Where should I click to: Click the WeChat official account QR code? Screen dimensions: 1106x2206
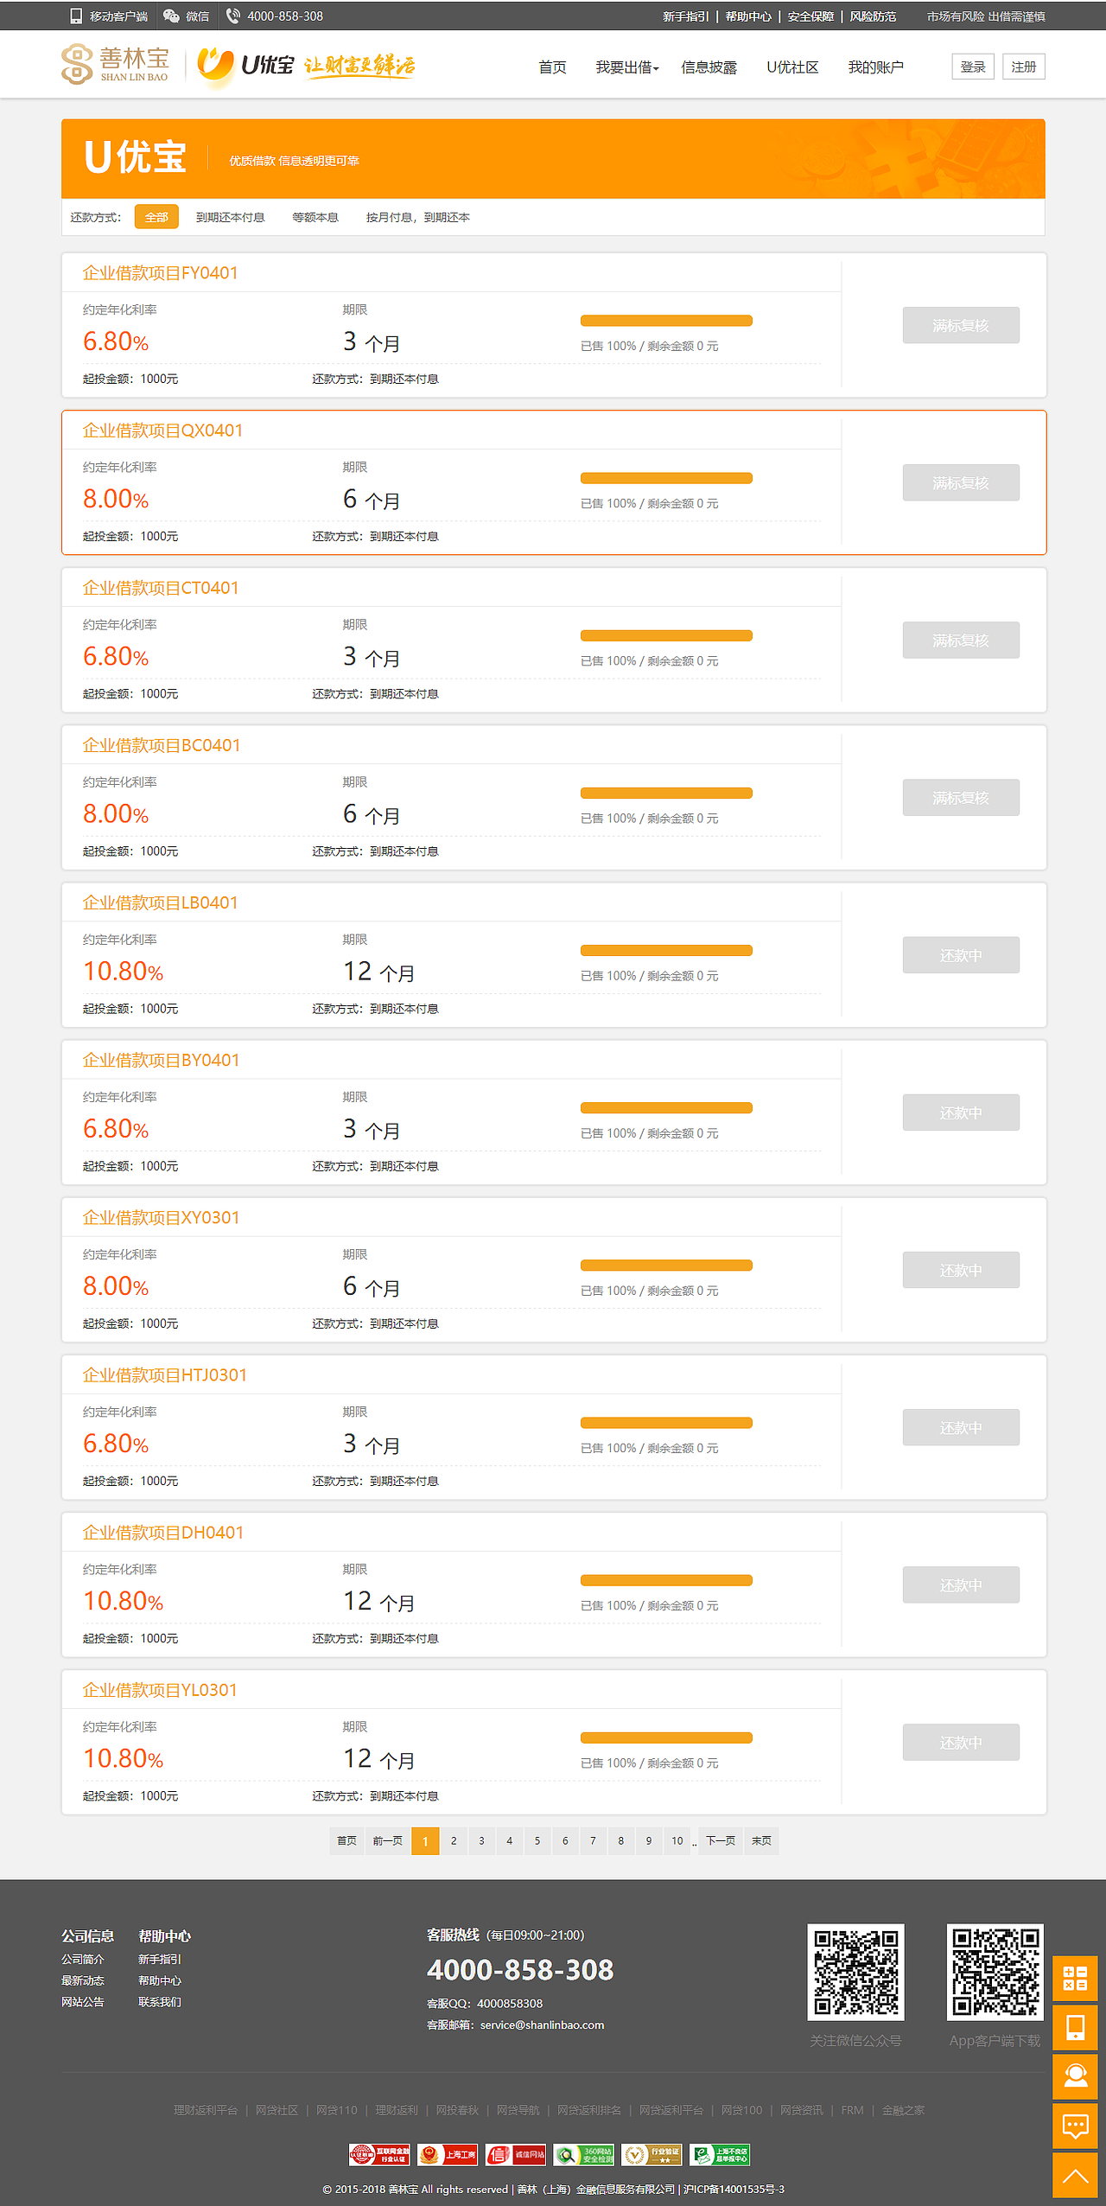(855, 1972)
